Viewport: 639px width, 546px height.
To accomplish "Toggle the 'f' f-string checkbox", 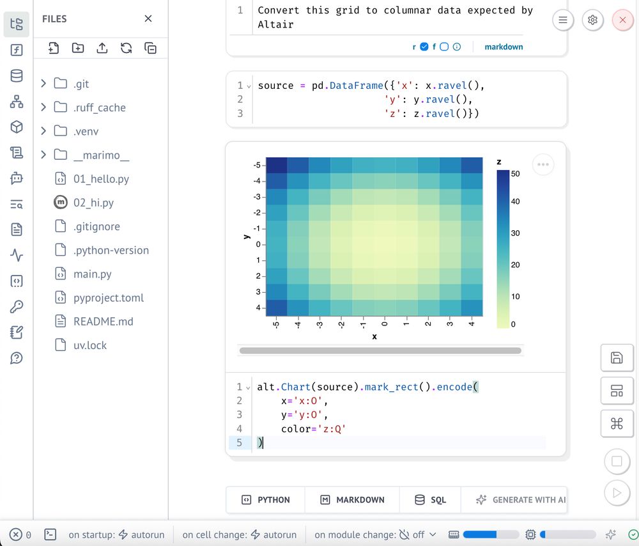I will pos(444,47).
